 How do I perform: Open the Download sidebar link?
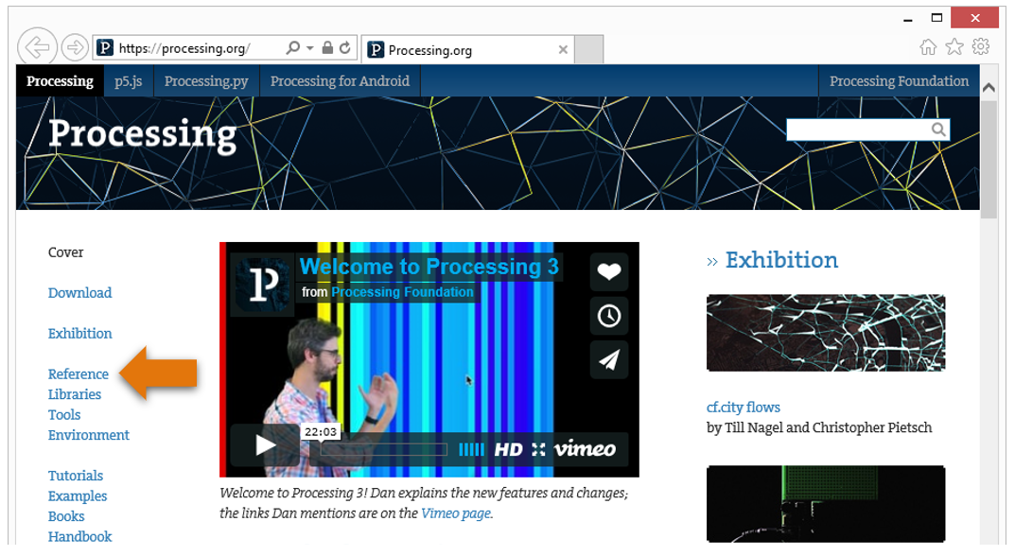[79, 292]
